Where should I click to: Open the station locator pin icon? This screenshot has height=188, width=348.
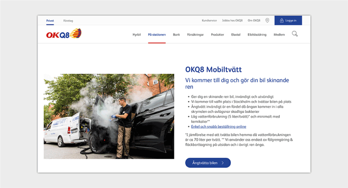[x=267, y=20]
